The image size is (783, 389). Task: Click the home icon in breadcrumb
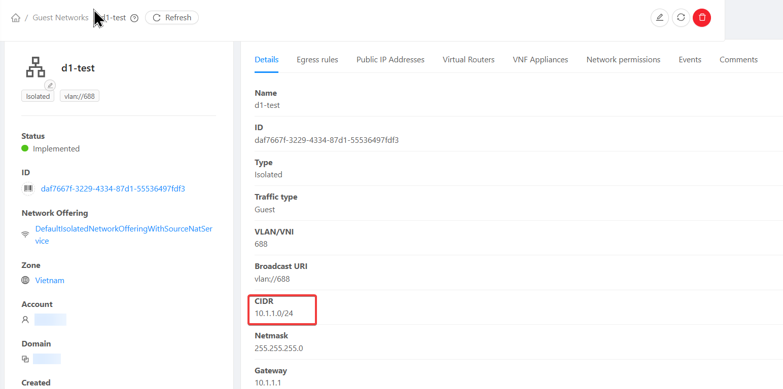(x=16, y=18)
